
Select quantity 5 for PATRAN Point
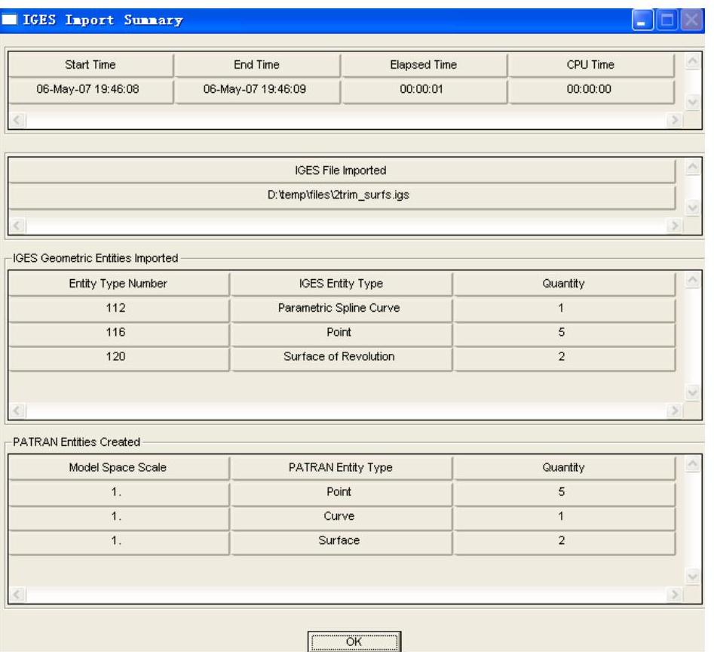[x=564, y=492]
